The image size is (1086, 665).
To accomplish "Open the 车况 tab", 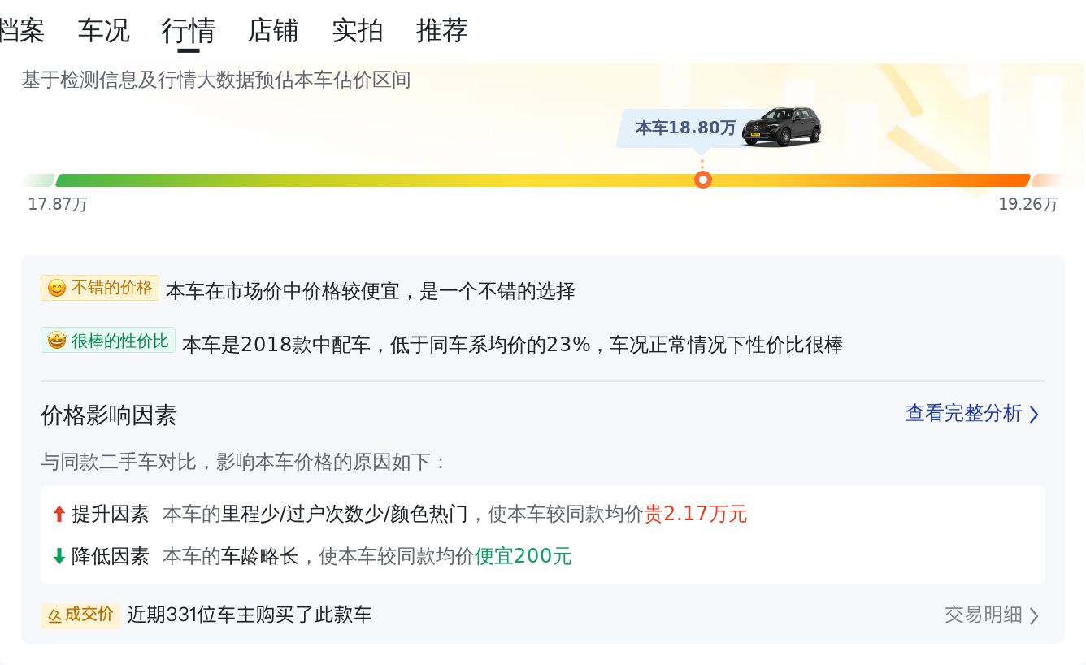I will [x=103, y=31].
